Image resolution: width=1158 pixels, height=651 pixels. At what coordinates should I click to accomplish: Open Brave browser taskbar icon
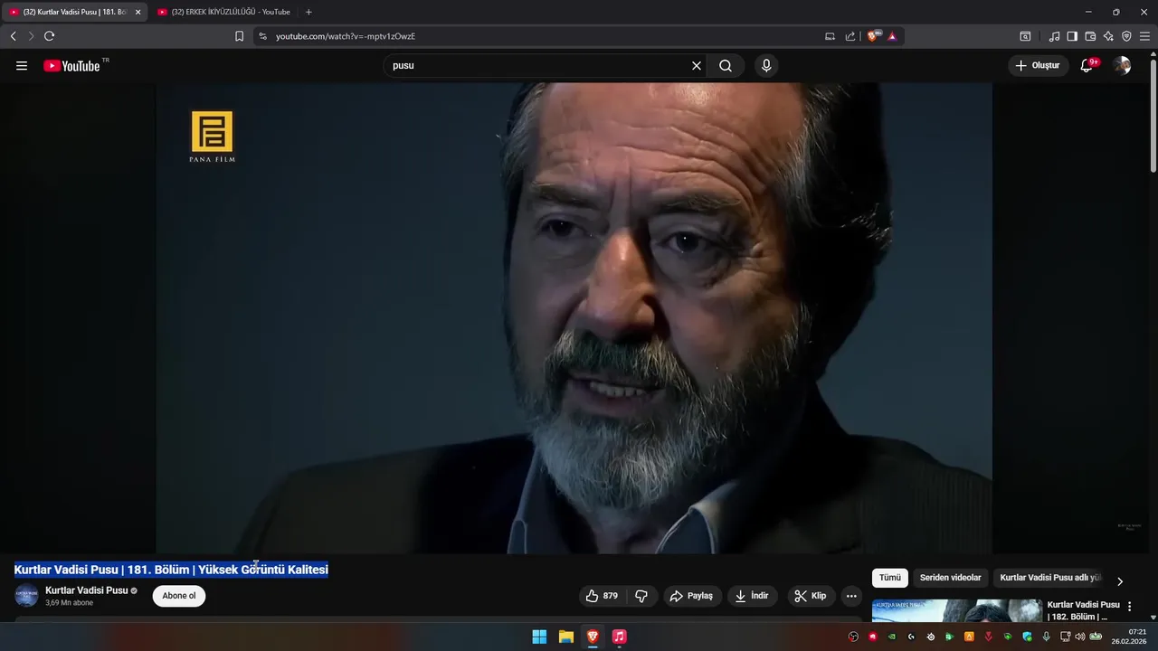pos(593,637)
